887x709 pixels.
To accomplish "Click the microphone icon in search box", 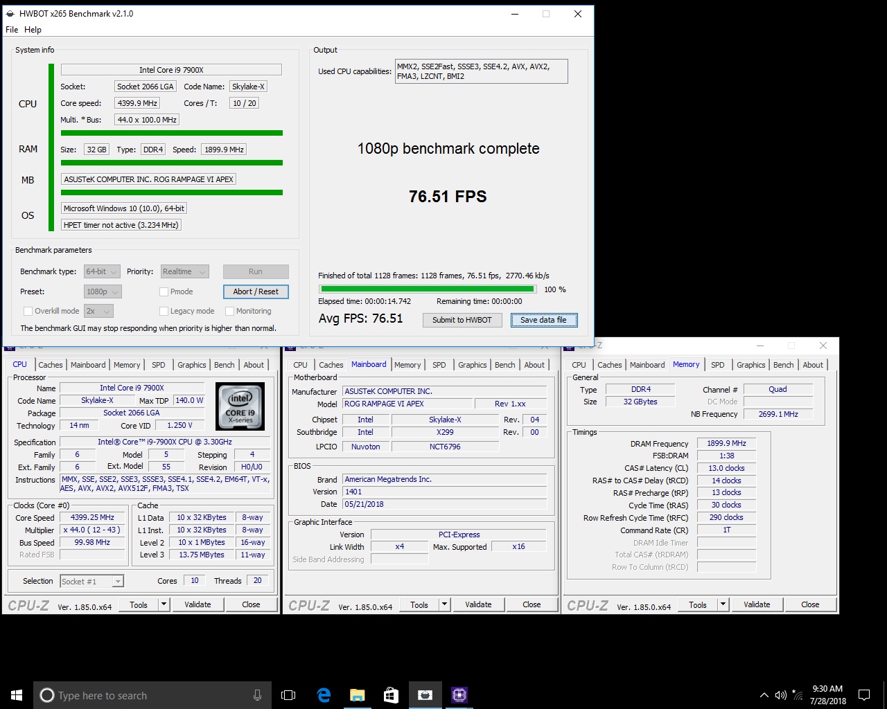I will tap(258, 695).
